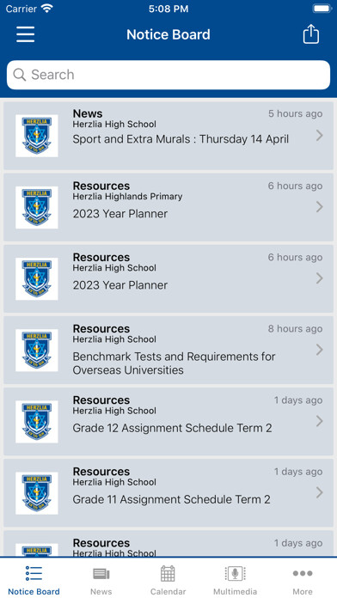Open chevron on Grade 11 Assignment Schedule

pyautogui.click(x=320, y=492)
